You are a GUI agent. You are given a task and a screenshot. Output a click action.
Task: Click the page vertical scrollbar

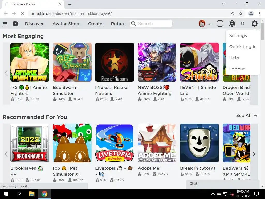263,31
